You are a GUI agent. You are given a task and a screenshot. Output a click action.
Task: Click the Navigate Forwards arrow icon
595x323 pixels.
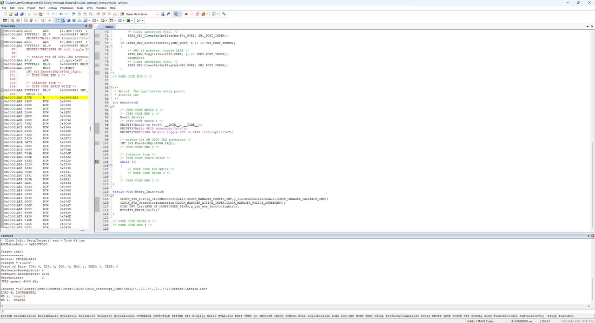(66, 14)
